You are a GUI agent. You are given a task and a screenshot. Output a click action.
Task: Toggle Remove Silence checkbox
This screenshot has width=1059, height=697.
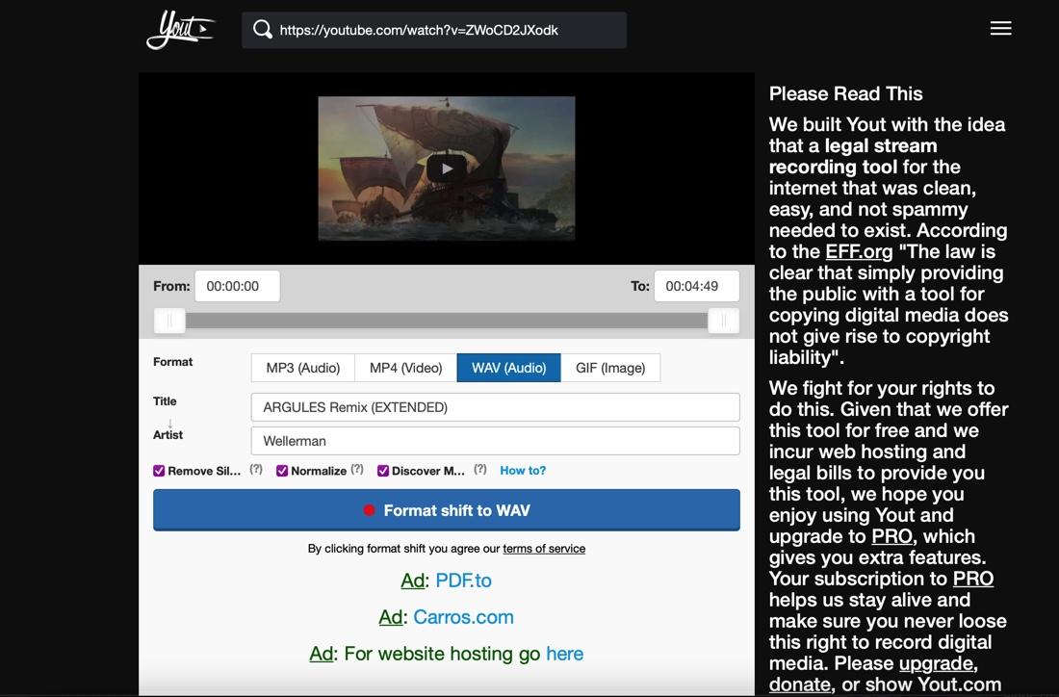point(159,471)
